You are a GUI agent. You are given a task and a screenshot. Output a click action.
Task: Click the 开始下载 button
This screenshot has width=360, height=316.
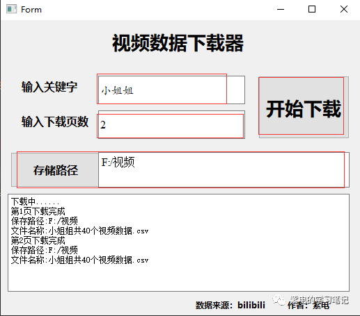304,107
